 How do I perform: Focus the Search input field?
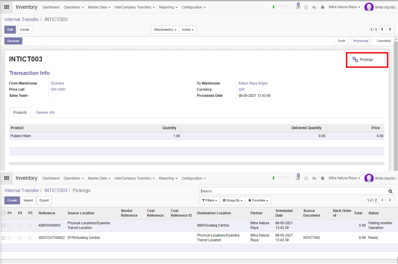pos(294,191)
